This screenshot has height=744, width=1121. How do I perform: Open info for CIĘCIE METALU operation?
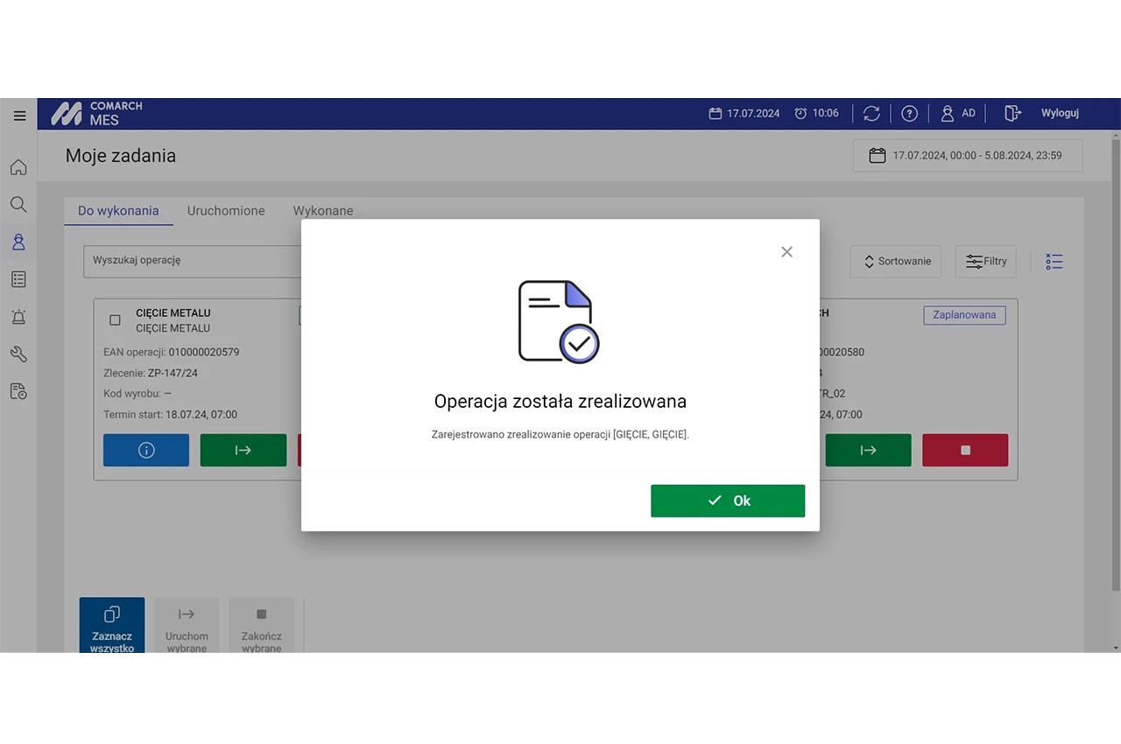click(146, 450)
